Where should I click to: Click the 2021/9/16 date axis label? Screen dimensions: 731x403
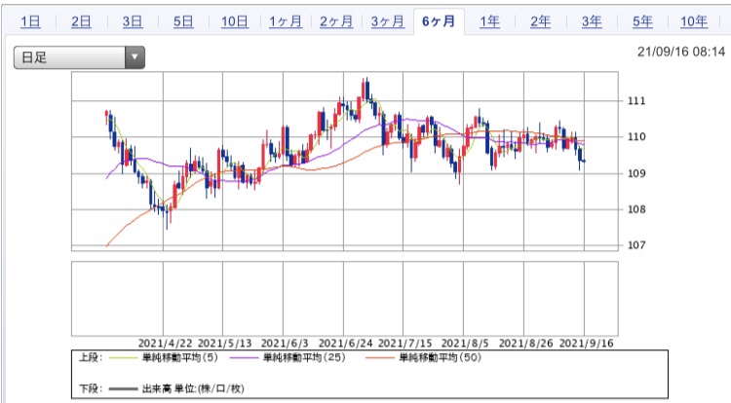pyautogui.click(x=586, y=344)
